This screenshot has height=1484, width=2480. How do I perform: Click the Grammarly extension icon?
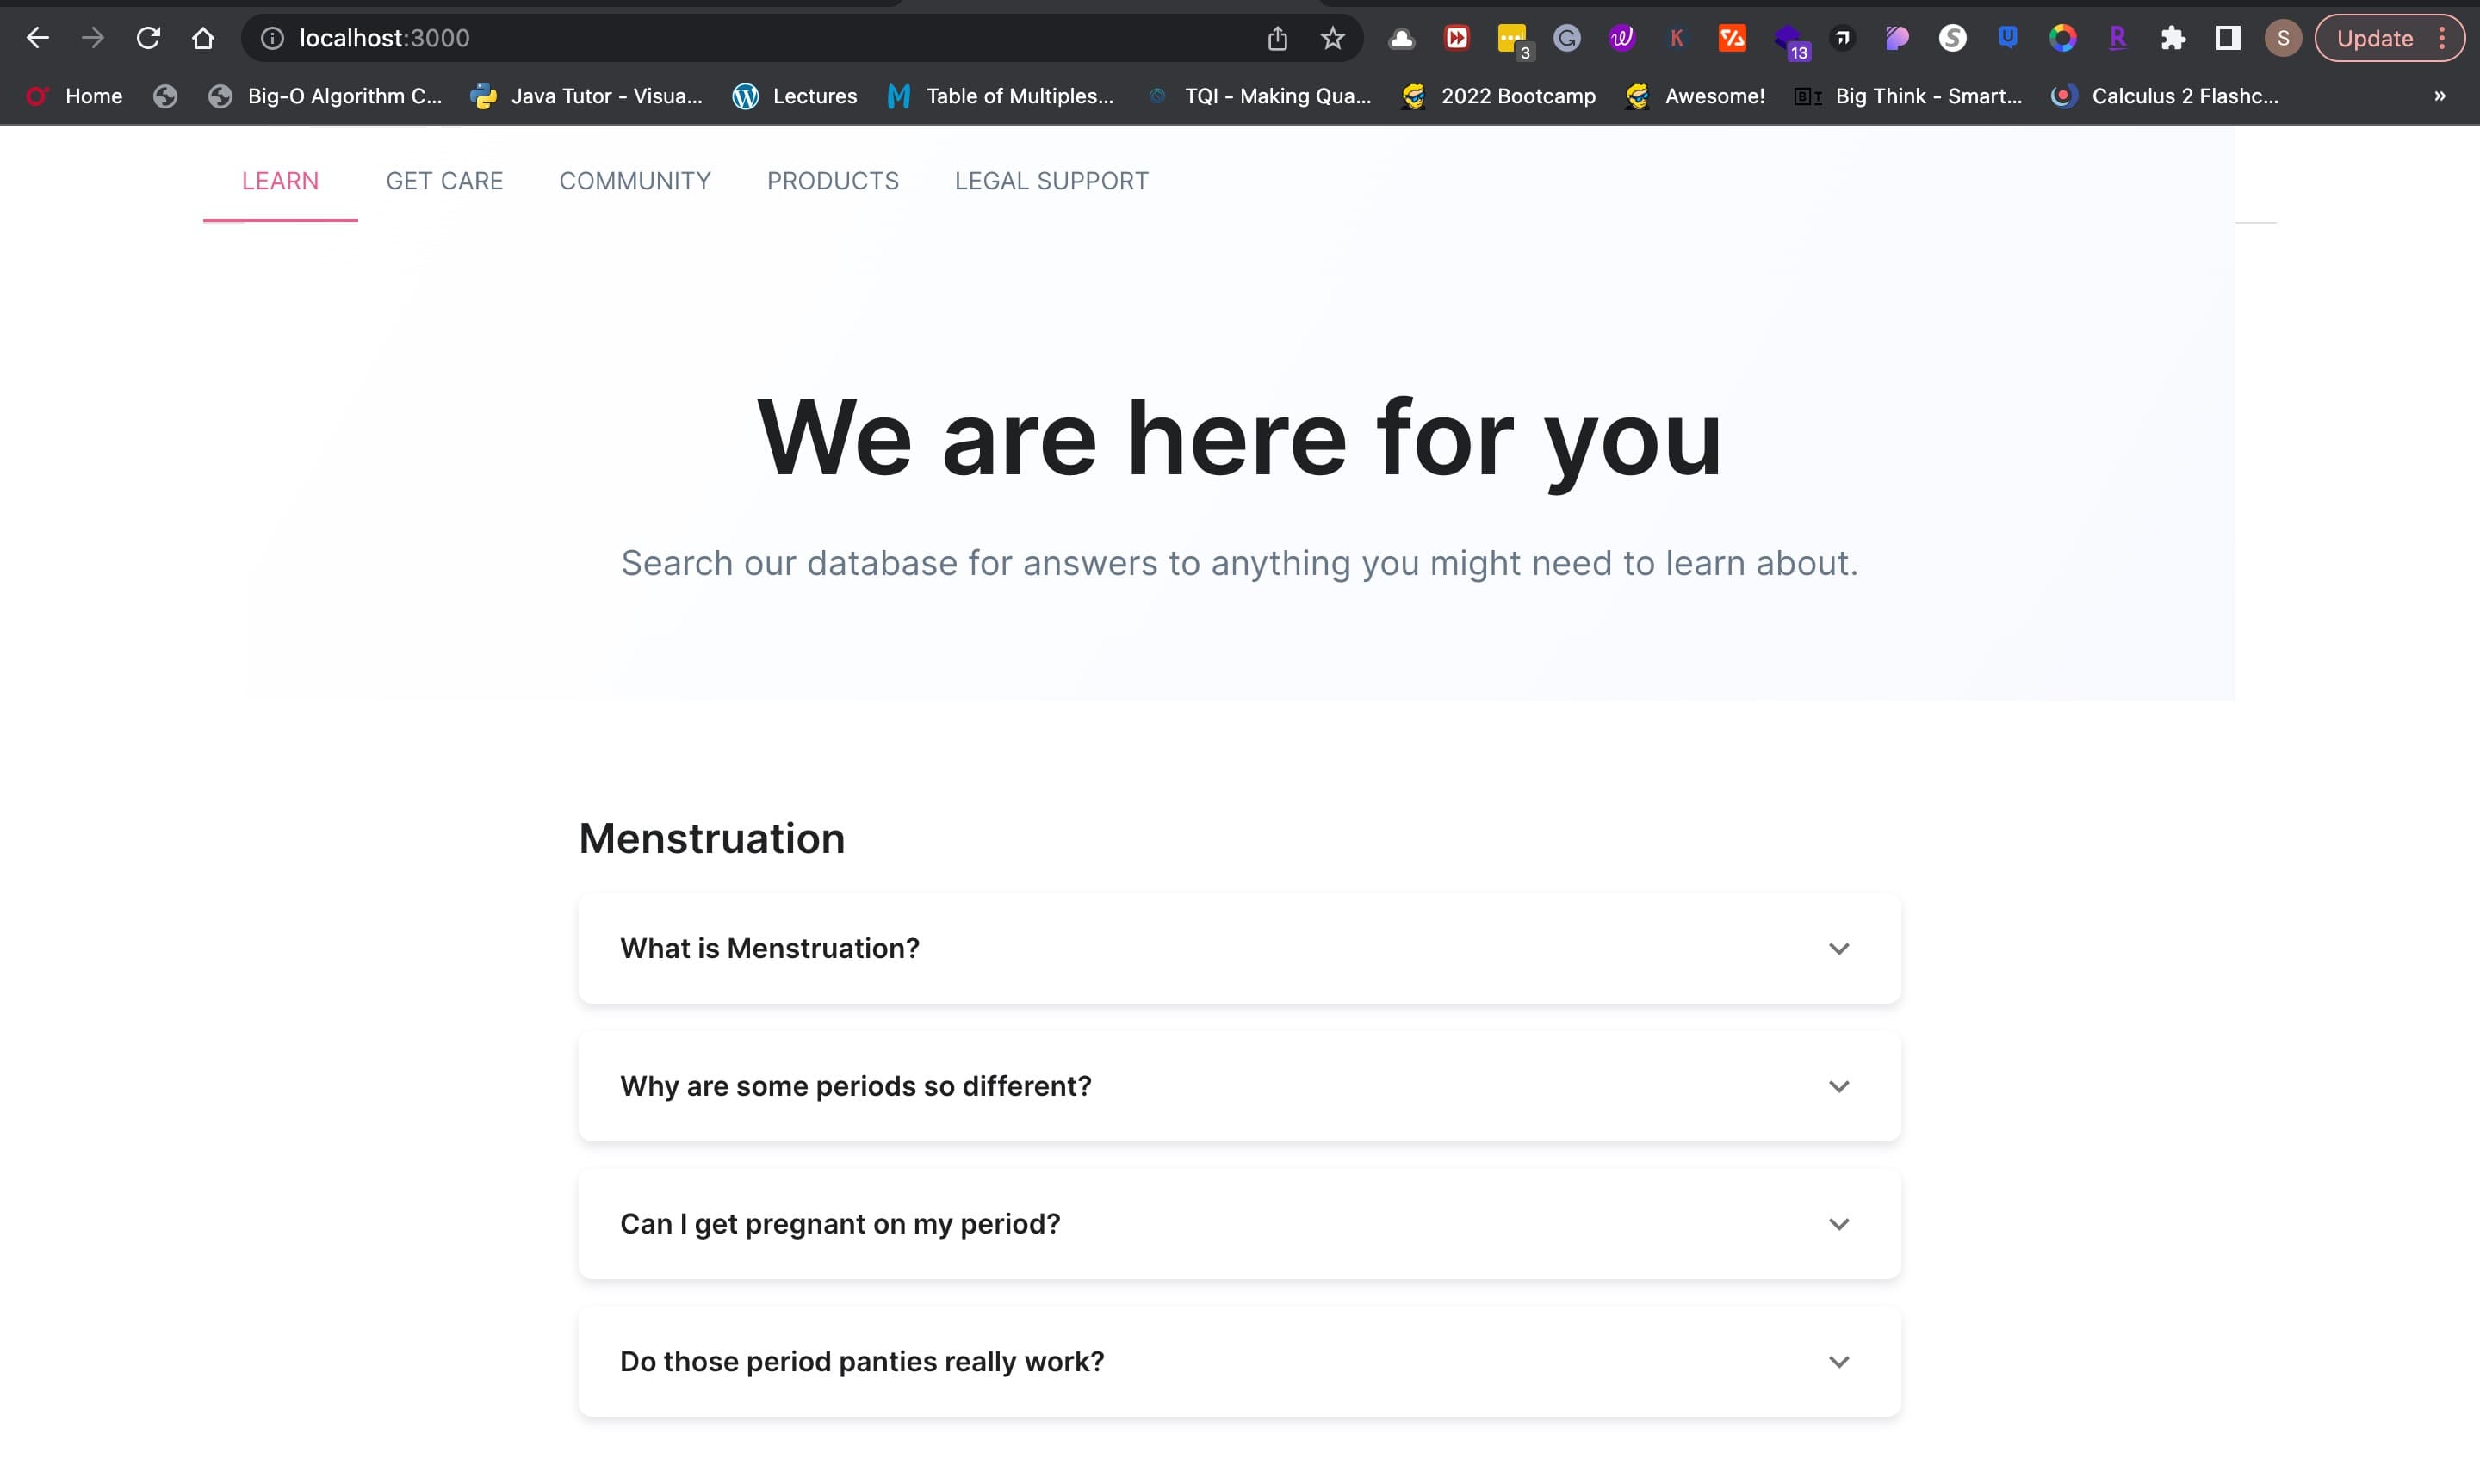tap(1566, 38)
